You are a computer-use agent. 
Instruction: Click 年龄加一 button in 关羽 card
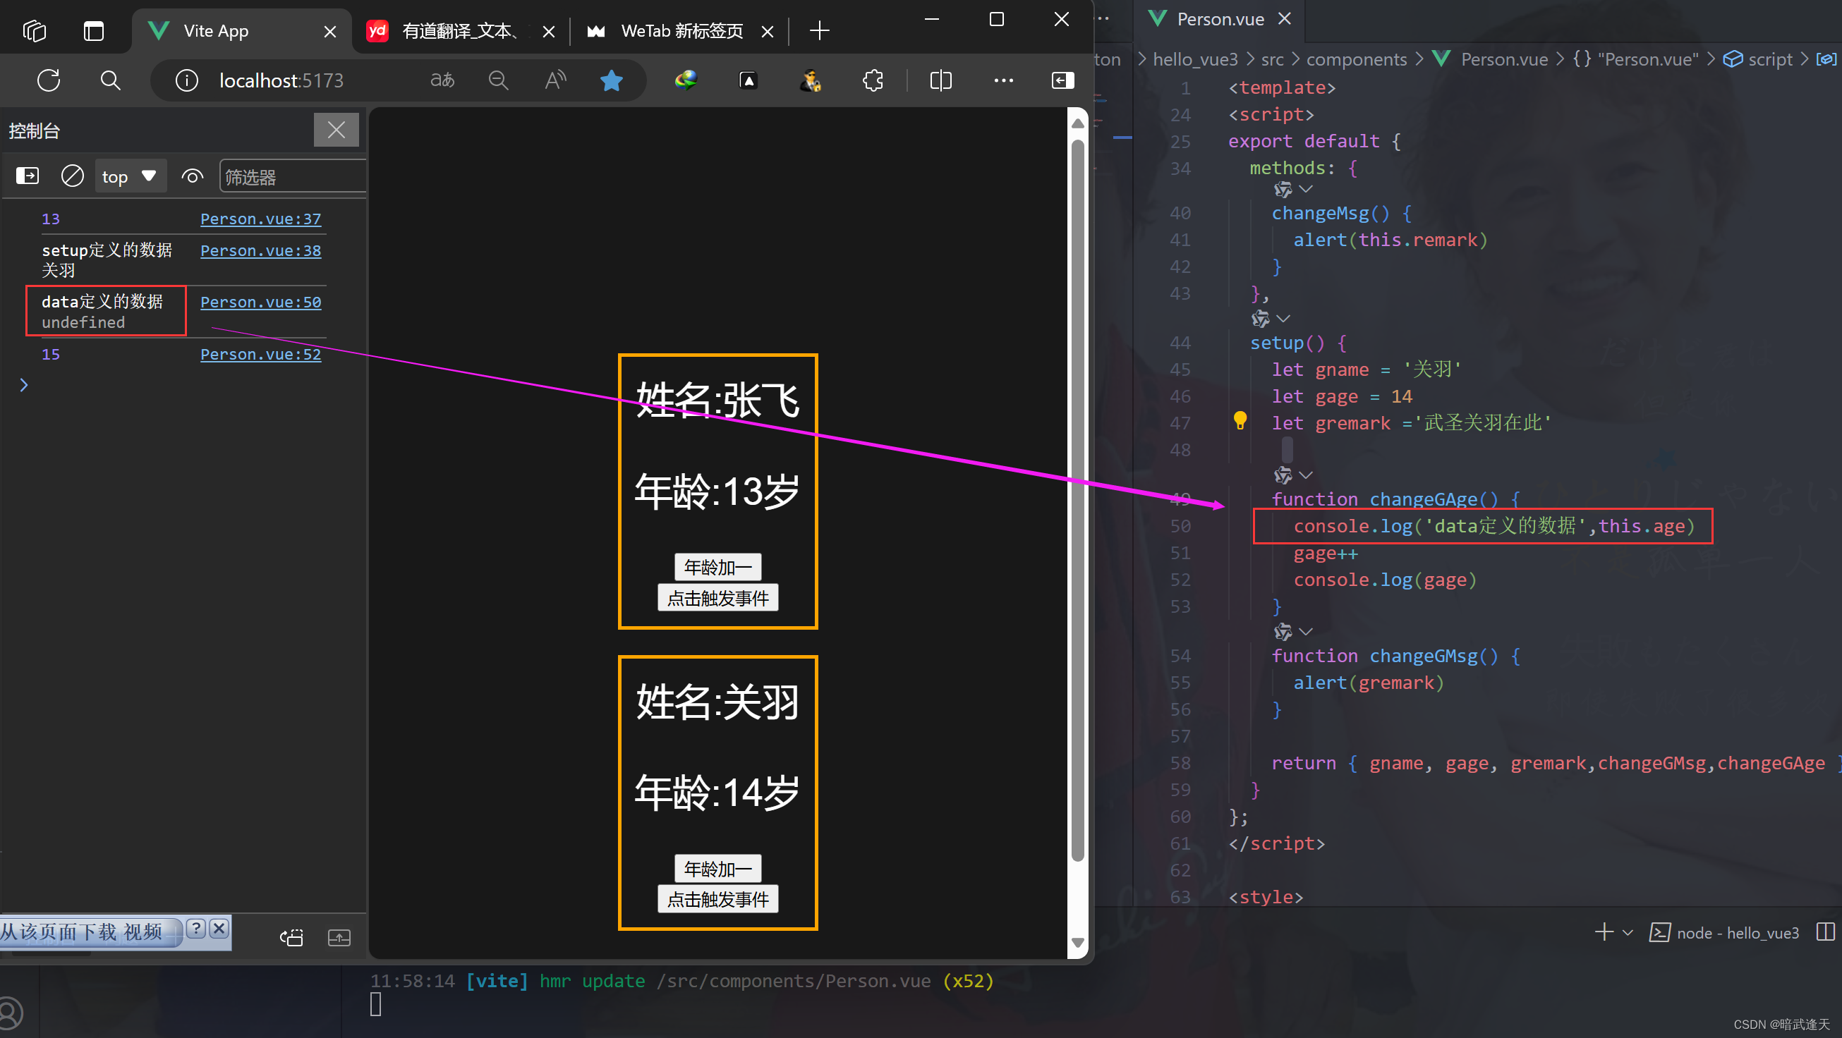pyautogui.click(x=718, y=869)
